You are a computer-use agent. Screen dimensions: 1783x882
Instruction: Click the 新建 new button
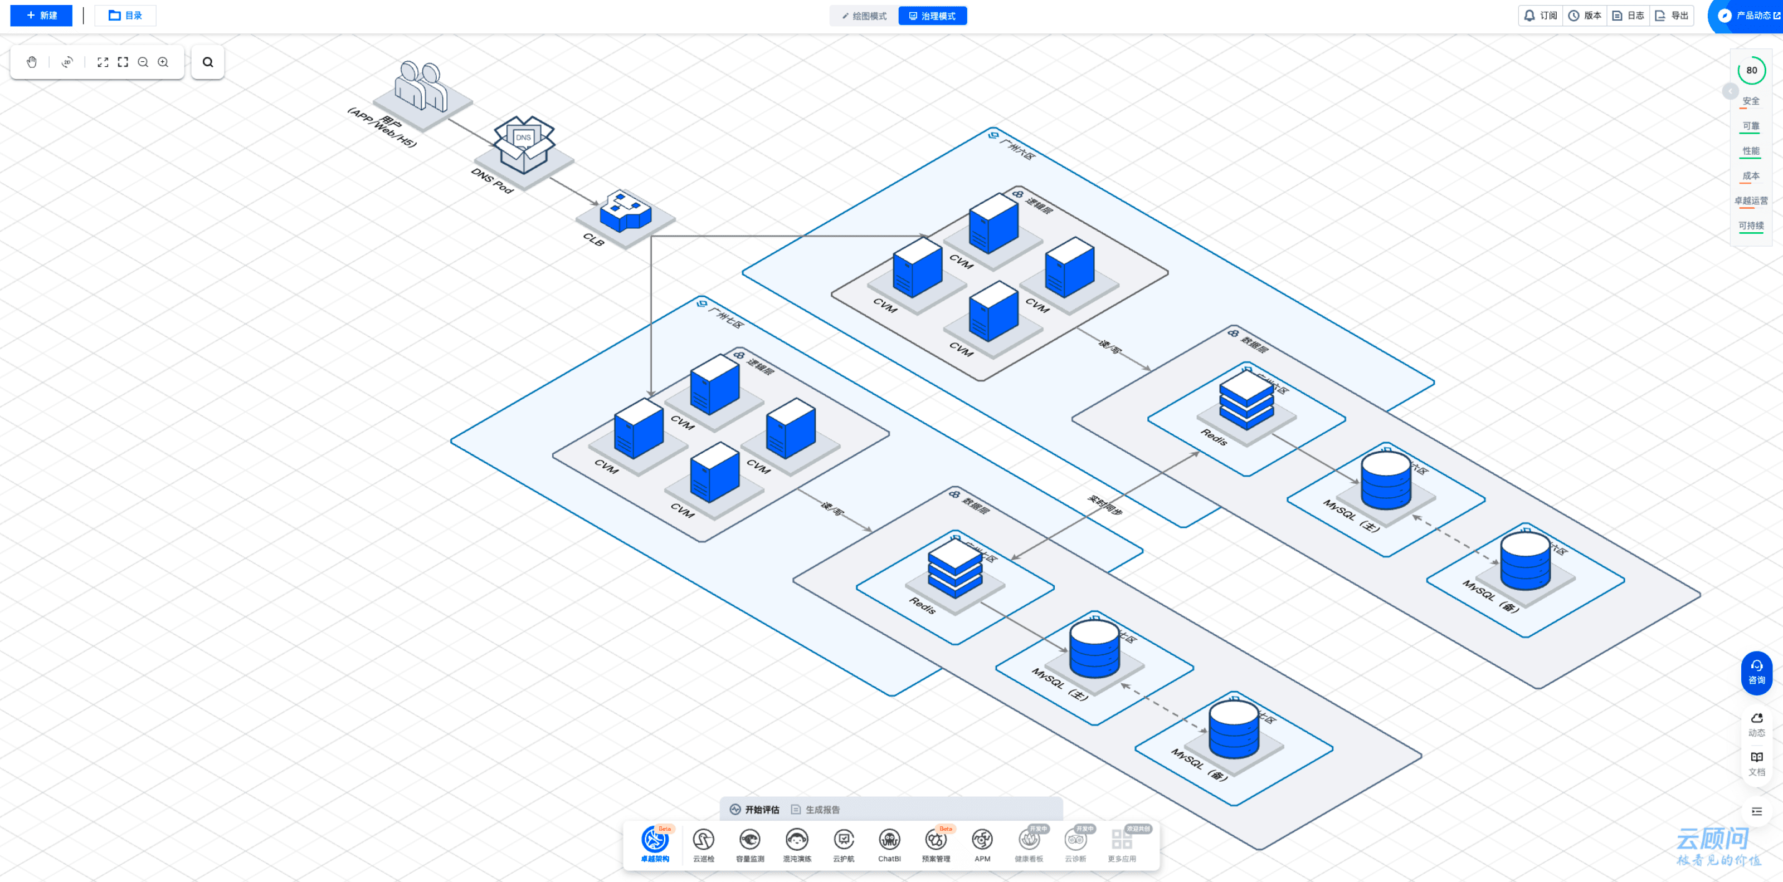[42, 15]
